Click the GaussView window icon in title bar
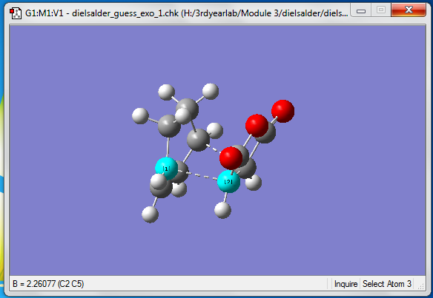Image resolution: width=433 pixels, height=298 pixels. [16, 13]
